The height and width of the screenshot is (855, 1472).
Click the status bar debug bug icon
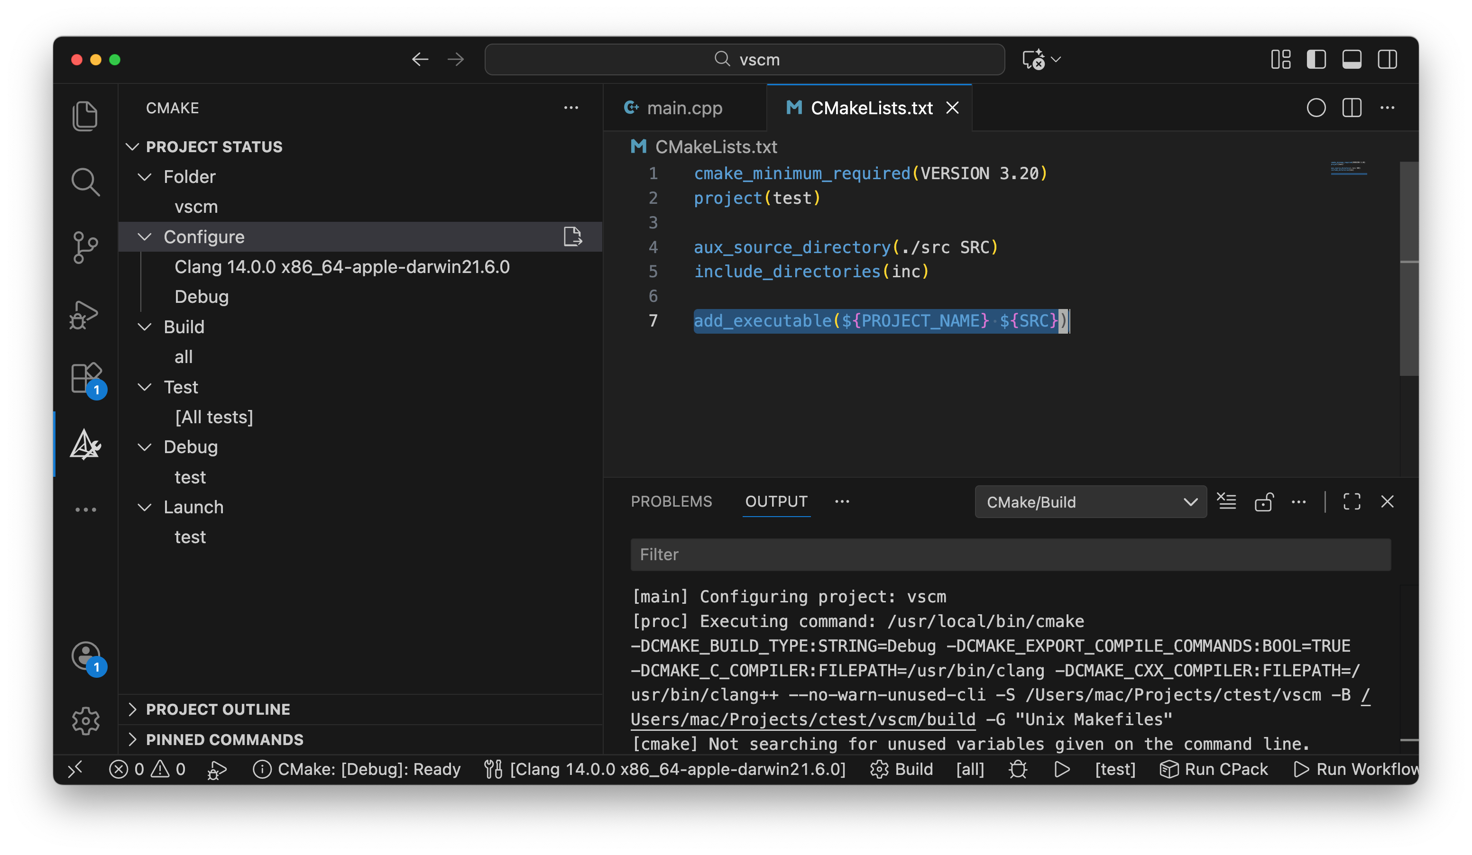click(x=1018, y=769)
